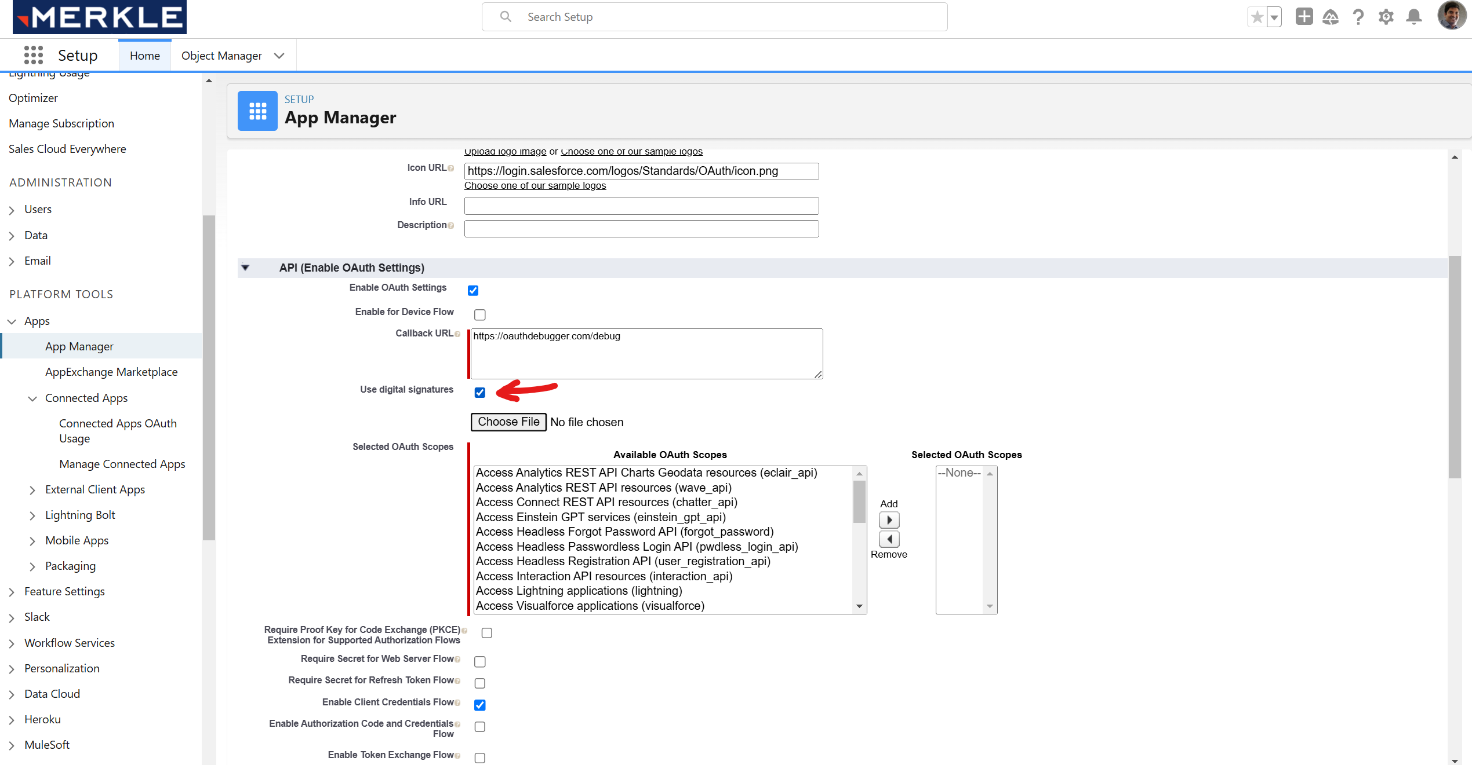
Task: Open Manage Subscription sidebar link
Action: [61, 123]
